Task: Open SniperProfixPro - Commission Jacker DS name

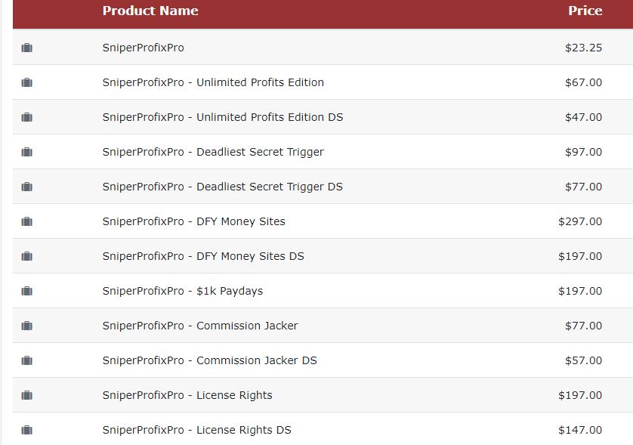Action: pyautogui.click(x=209, y=360)
